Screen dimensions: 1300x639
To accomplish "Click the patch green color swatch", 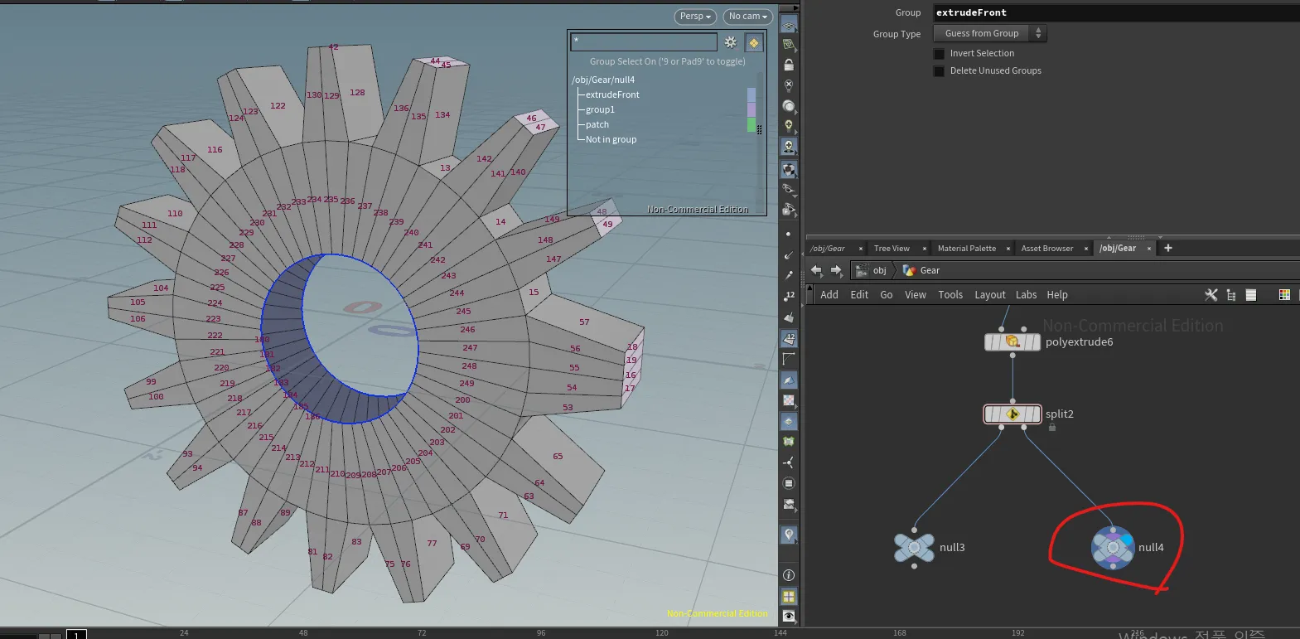I will pyautogui.click(x=751, y=124).
